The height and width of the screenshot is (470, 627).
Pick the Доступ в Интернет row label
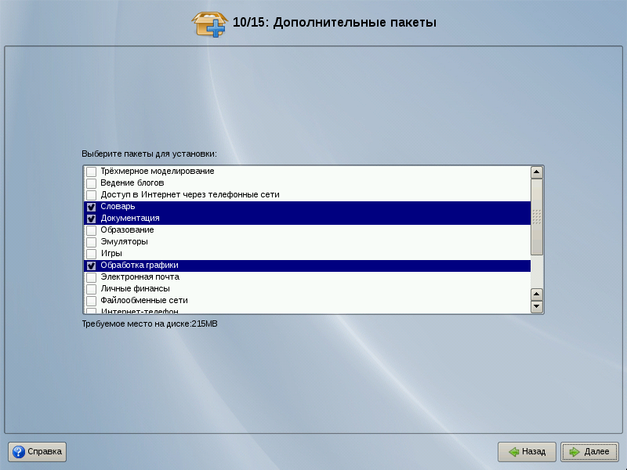click(x=190, y=195)
